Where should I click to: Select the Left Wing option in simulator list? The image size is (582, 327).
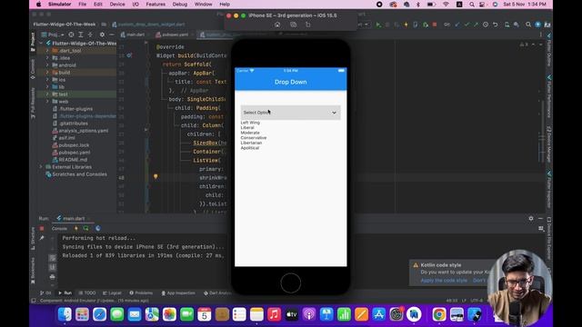point(250,123)
